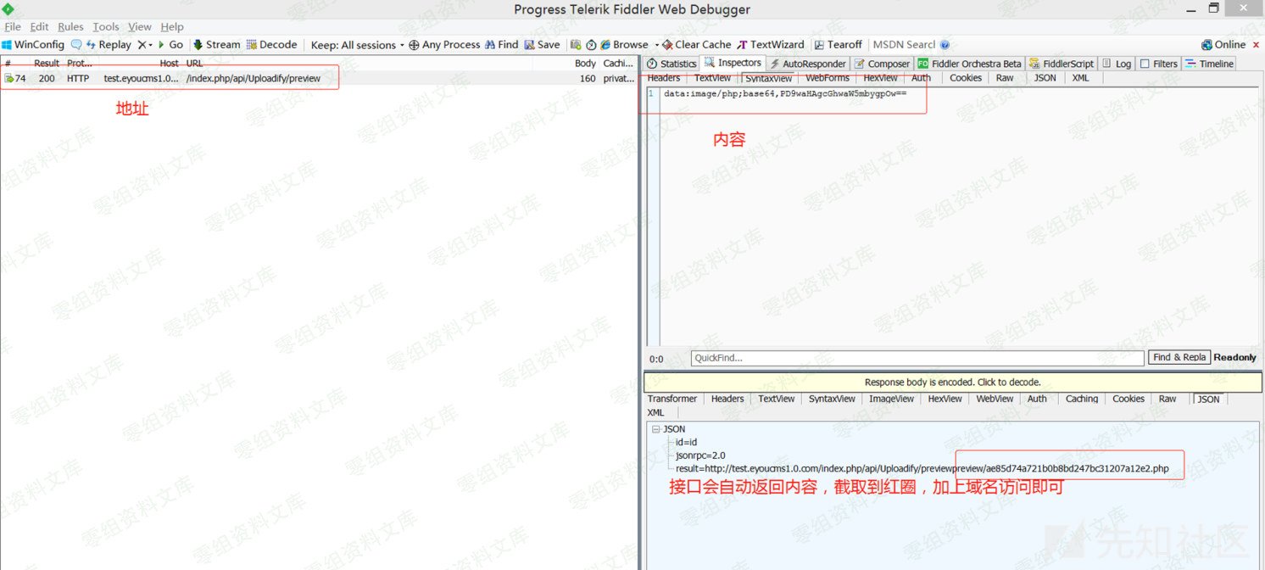Select response ImageView tab
The image size is (1265, 570).
(x=892, y=399)
